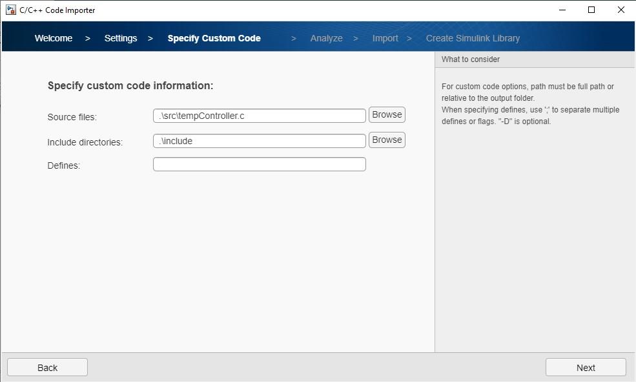This screenshot has height=382, width=636.
Task: Jump to the Analyze step
Action: (x=326, y=38)
